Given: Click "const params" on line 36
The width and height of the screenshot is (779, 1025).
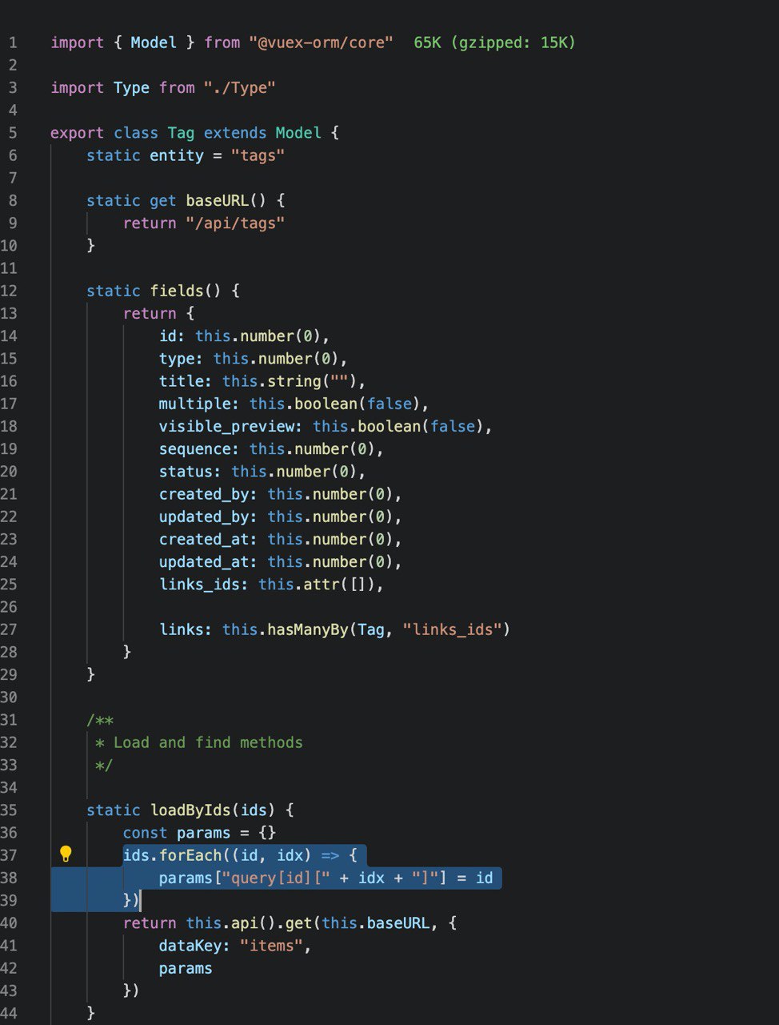Looking at the screenshot, I should (x=177, y=833).
